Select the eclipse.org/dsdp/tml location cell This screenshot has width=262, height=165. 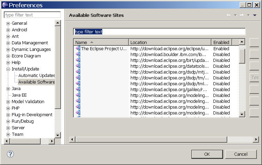(169, 84)
